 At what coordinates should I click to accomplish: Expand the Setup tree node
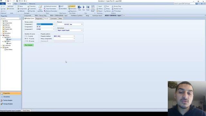[x=1, y=21]
